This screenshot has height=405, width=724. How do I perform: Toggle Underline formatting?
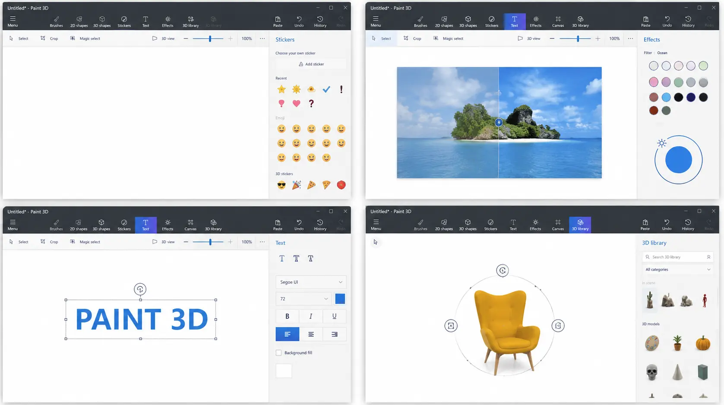tap(334, 316)
